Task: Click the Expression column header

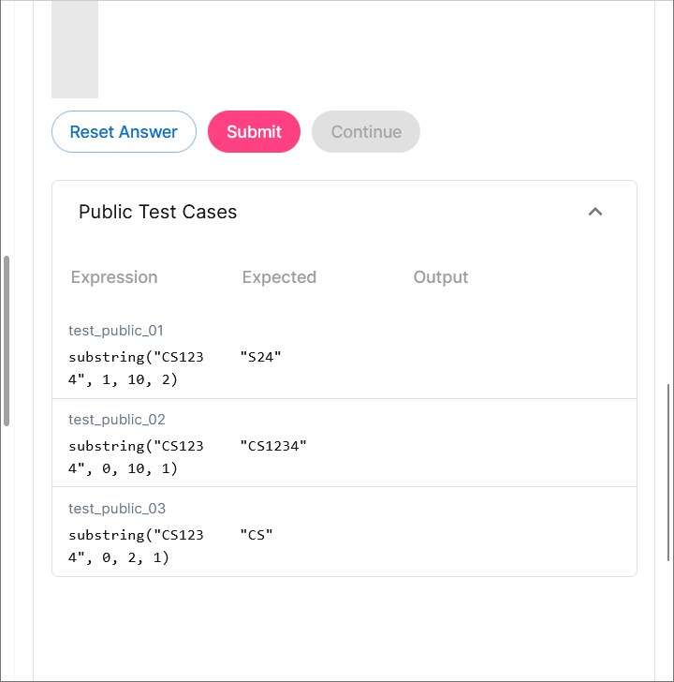Action: point(114,277)
